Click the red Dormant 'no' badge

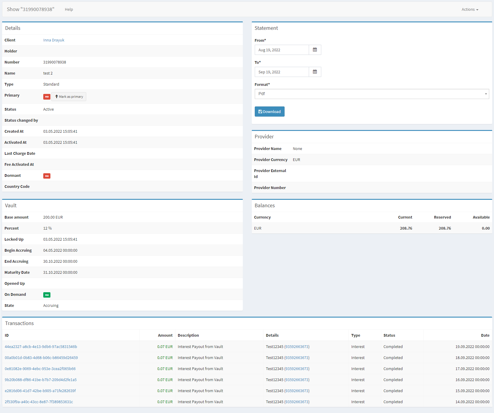47,176
